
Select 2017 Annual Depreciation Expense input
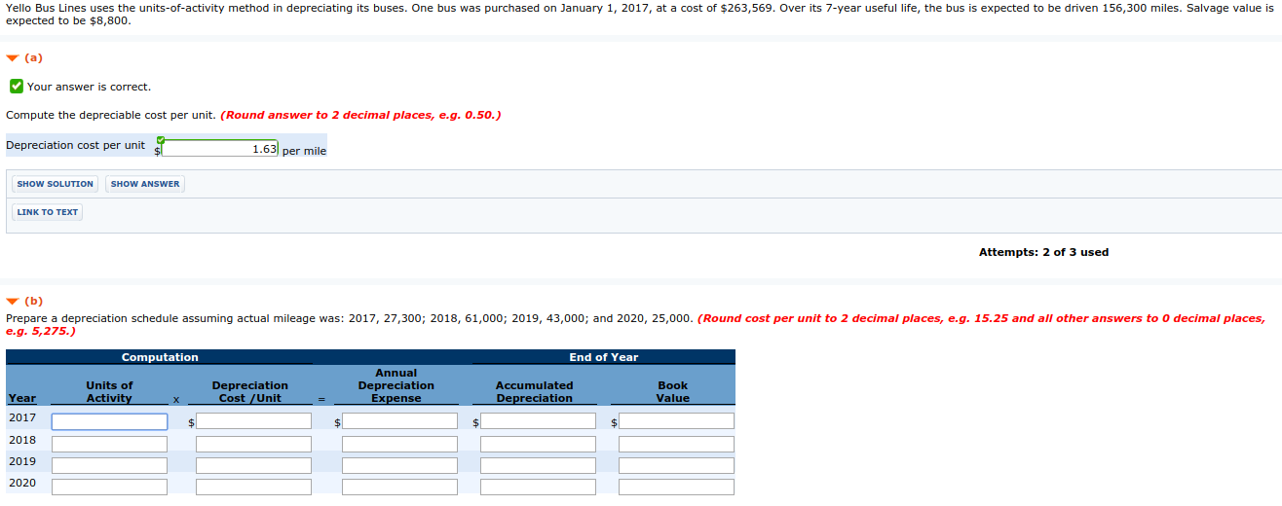pos(399,421)
